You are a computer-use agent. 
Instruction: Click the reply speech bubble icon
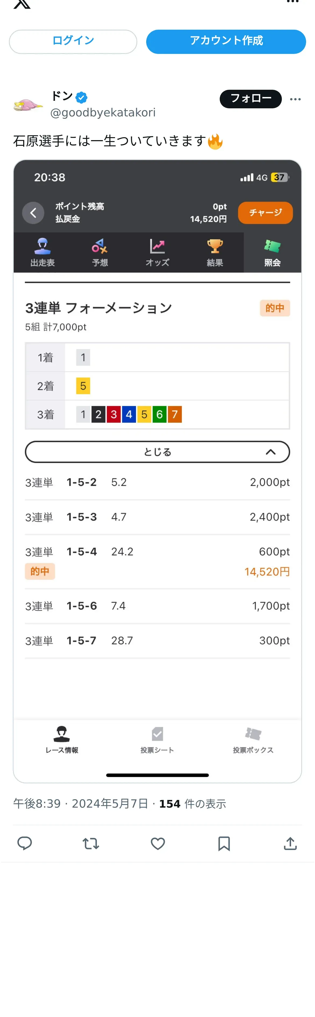24,843
